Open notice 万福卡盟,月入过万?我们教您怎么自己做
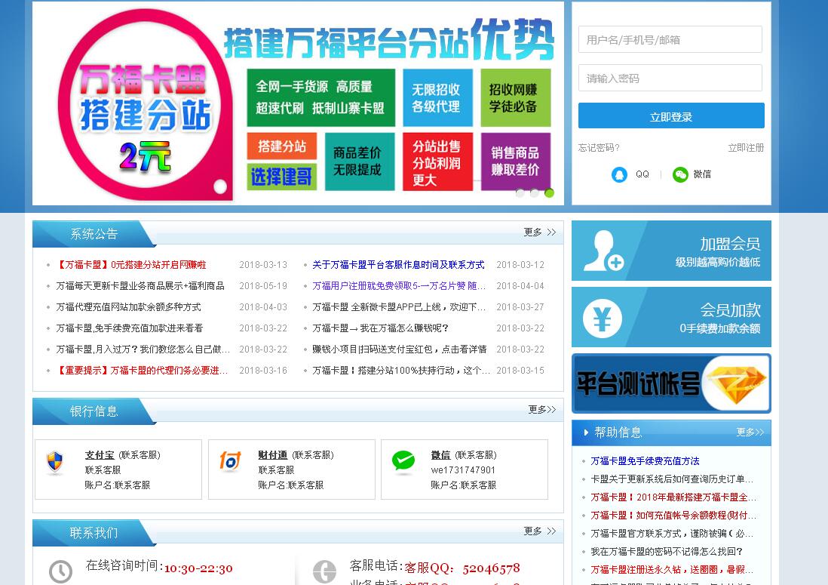 pos(143,349)
